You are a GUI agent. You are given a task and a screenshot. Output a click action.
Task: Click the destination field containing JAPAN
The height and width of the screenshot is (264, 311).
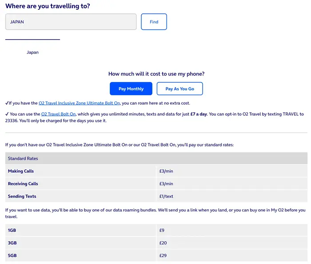[71, 22]
